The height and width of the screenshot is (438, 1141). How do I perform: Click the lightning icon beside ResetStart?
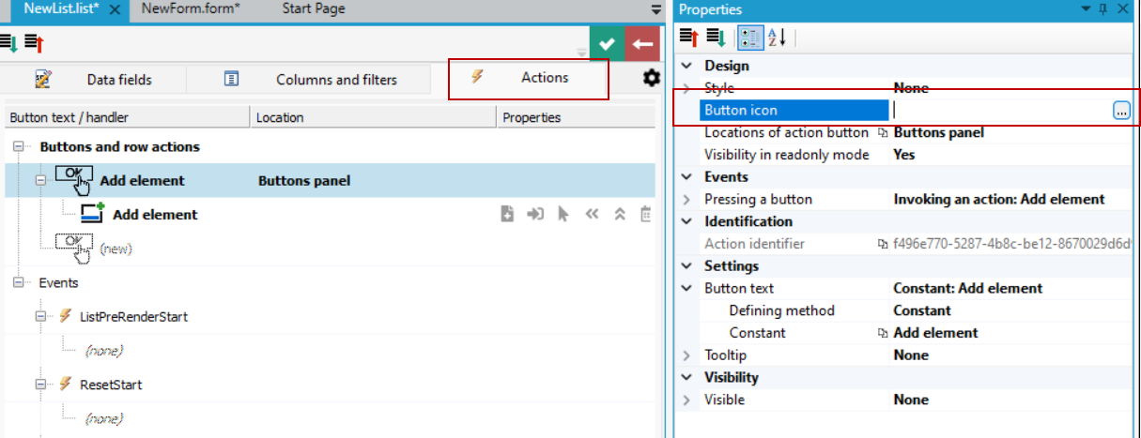coord(65,384)
